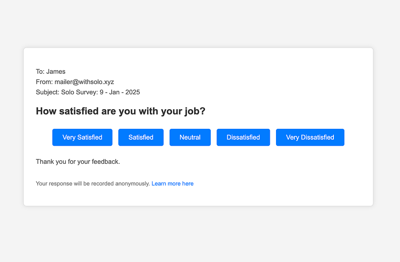This screenshot has width=400, height=262.
Task: Click the word "anonymously" in the footer
Action: pyautogui.click(x=132, y=184)
